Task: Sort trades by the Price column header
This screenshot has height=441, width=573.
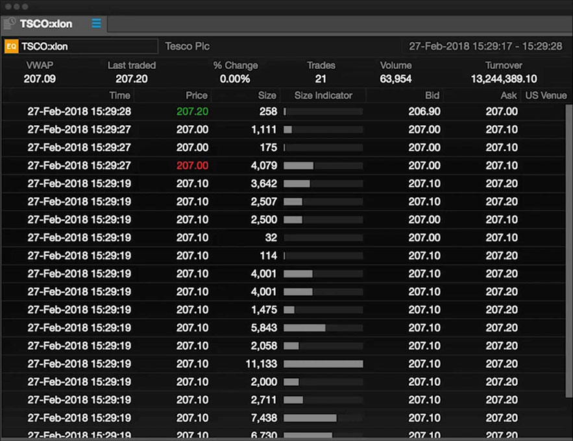Action: coord(196,95)
